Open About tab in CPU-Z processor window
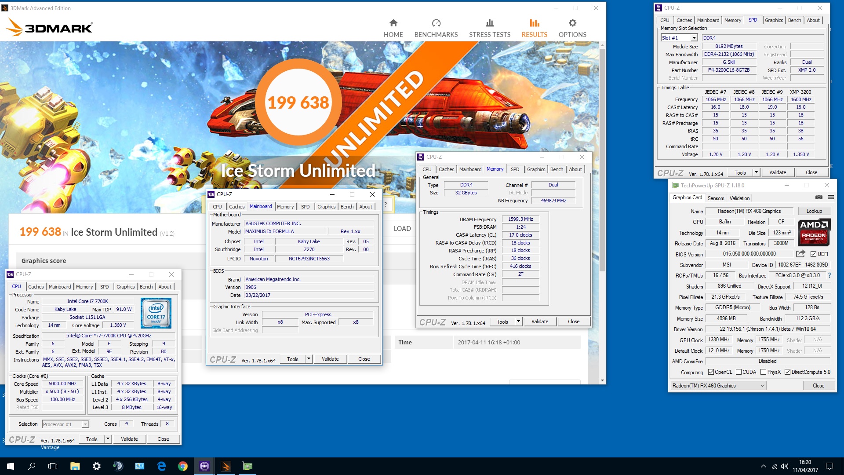This screenshot has width=844, height=475. pos(165,287)
